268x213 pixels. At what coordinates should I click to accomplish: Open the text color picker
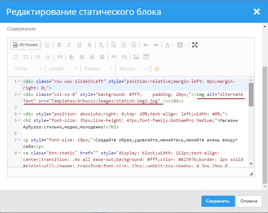(x=169, y=45)
